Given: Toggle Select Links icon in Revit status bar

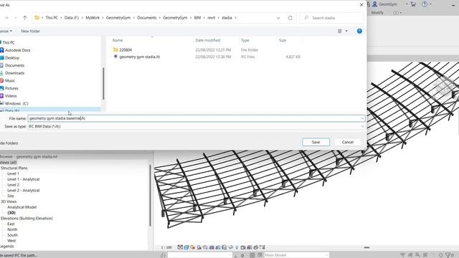Looking at the screenshot, I should [x=403, y=255].
